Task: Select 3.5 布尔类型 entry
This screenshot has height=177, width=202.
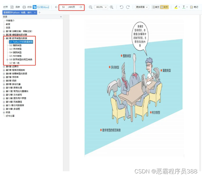Action: [x=15, y=56]
